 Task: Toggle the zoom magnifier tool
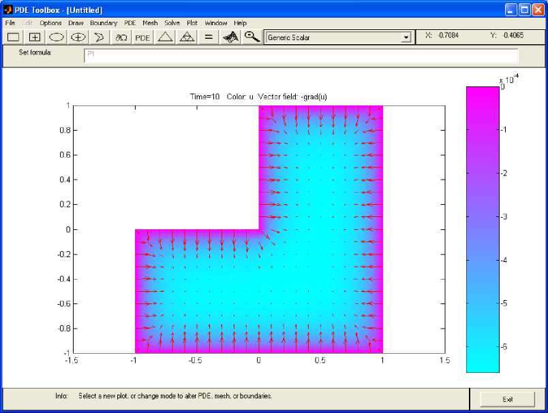click(252, 37)
